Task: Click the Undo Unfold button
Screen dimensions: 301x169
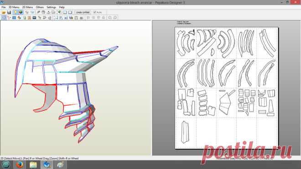Action: 83,12
